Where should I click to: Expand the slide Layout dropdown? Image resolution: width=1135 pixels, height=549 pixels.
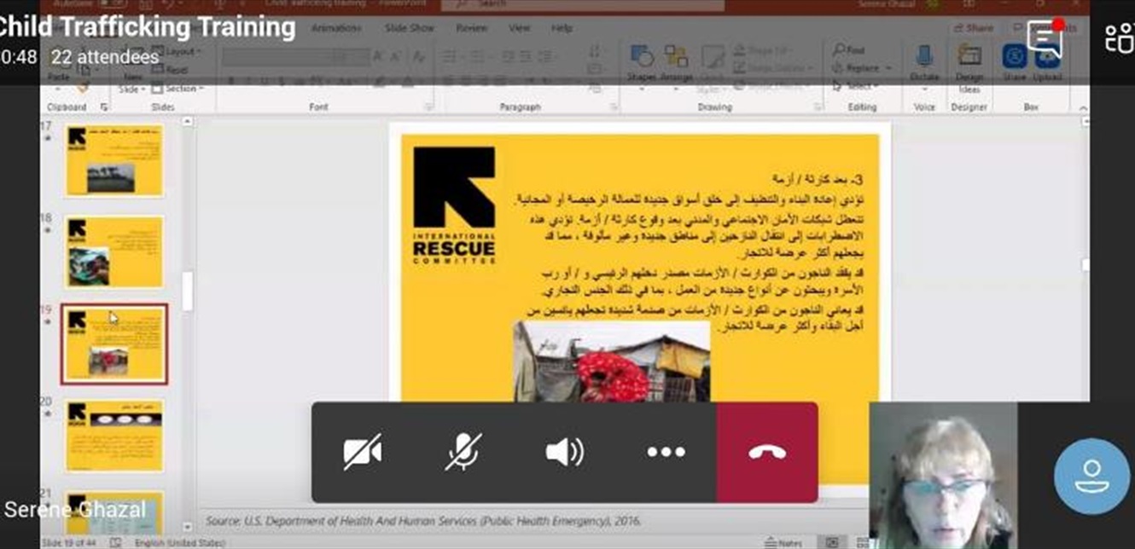(178, 51)
